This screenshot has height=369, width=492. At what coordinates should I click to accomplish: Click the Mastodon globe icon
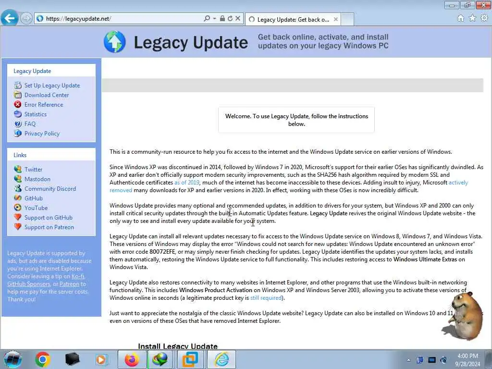pos(18,179)
